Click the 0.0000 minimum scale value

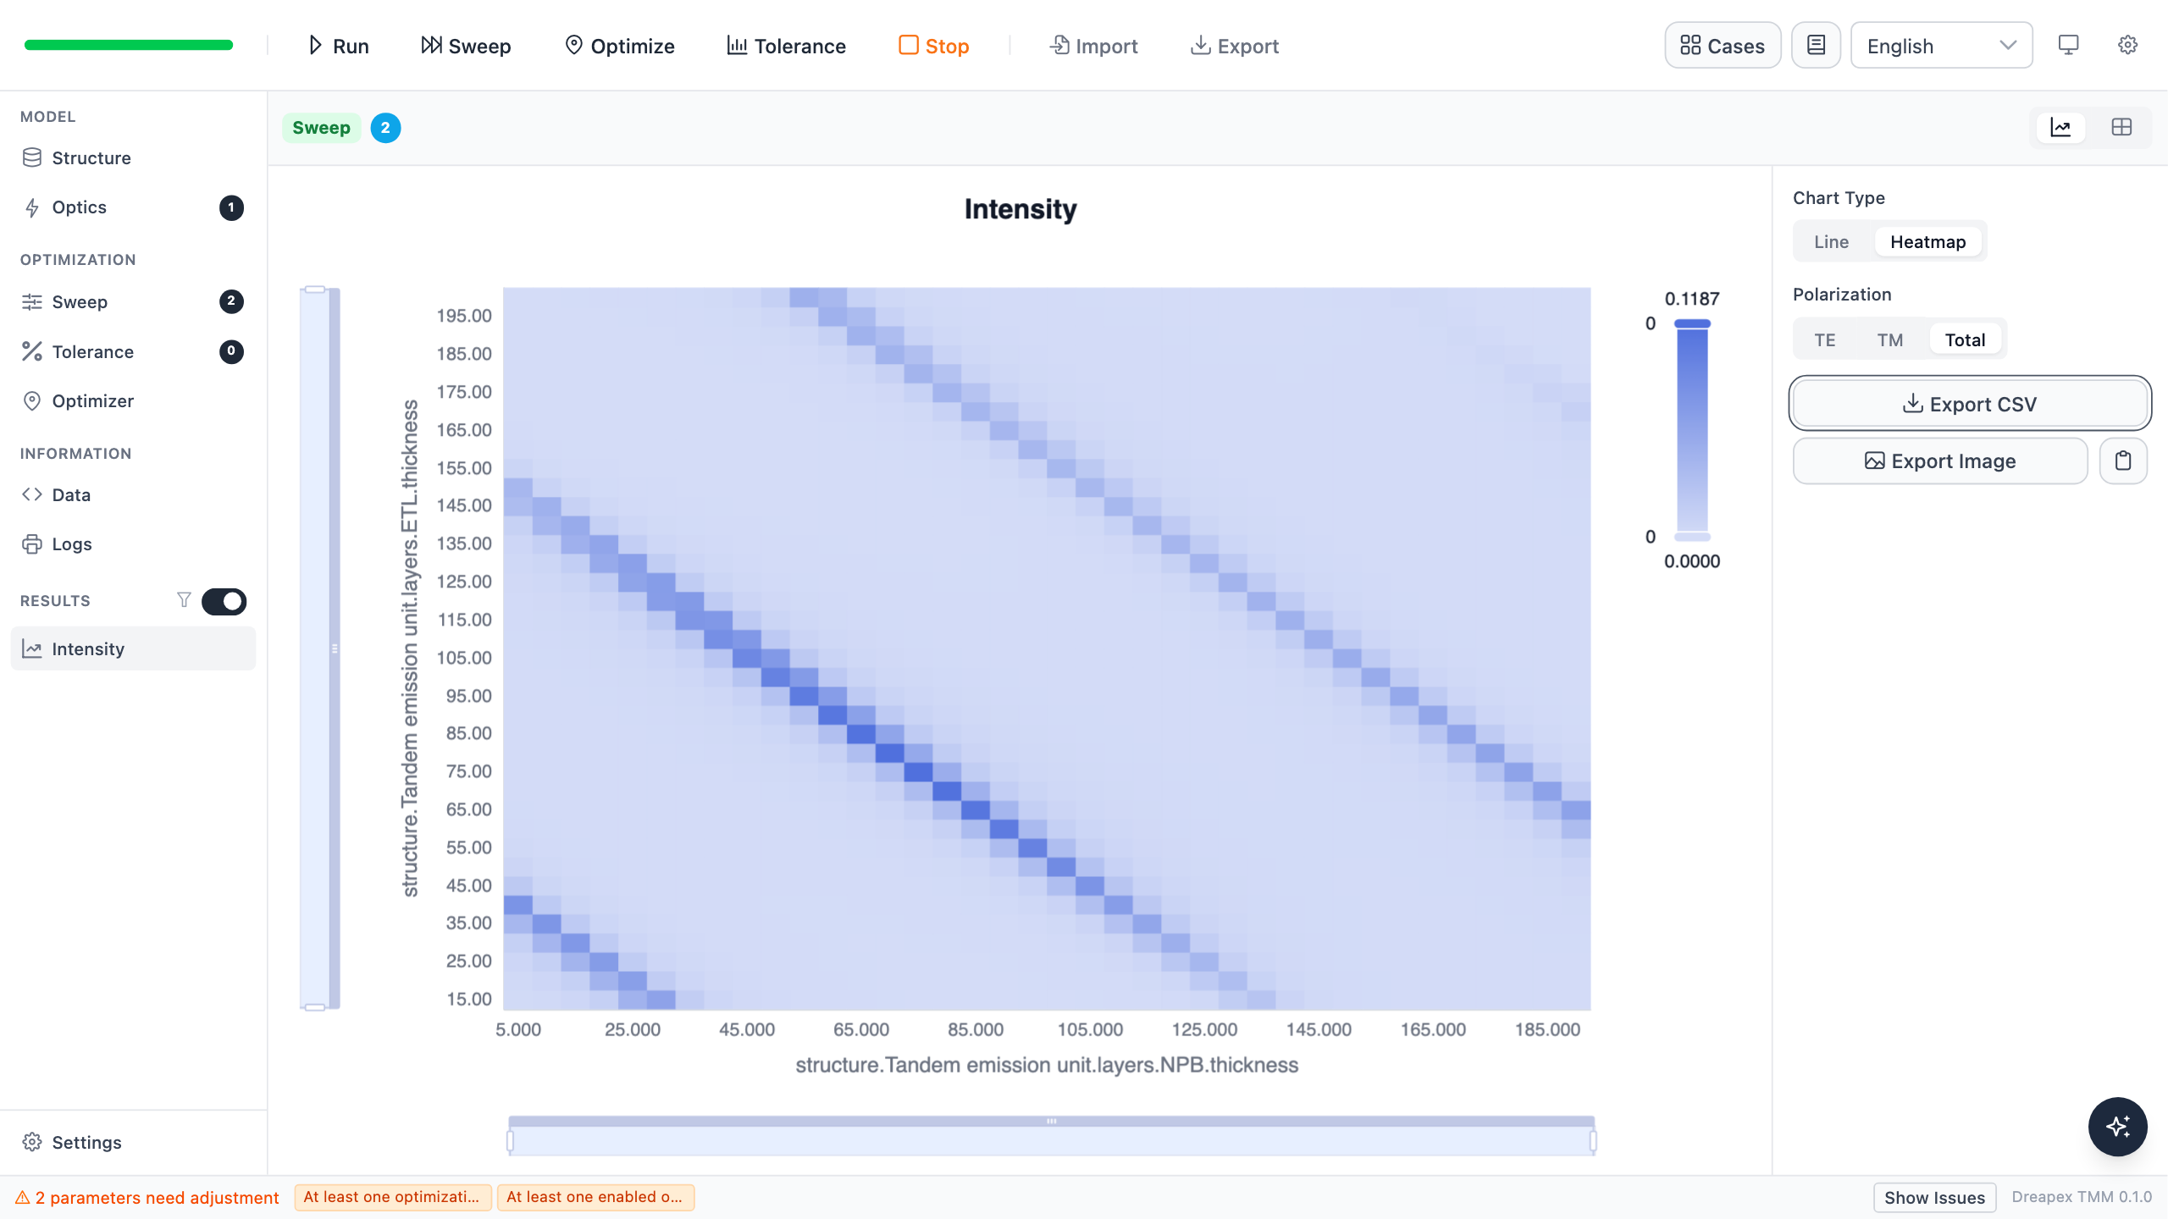click(1691, 561)
